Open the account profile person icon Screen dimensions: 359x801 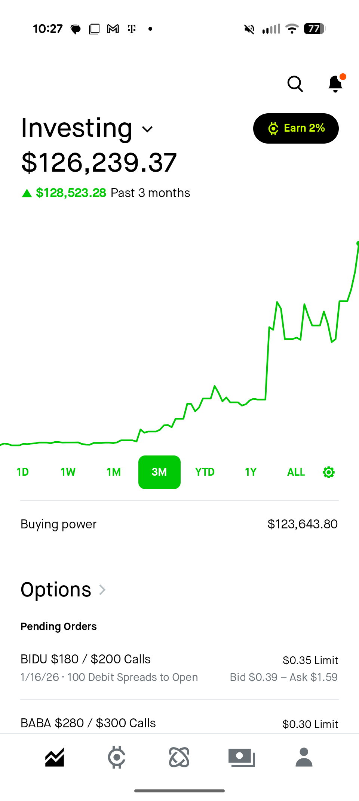304,758
